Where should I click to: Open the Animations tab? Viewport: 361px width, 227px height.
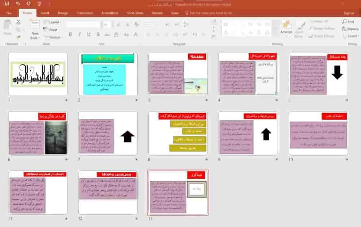coord(110,13)
